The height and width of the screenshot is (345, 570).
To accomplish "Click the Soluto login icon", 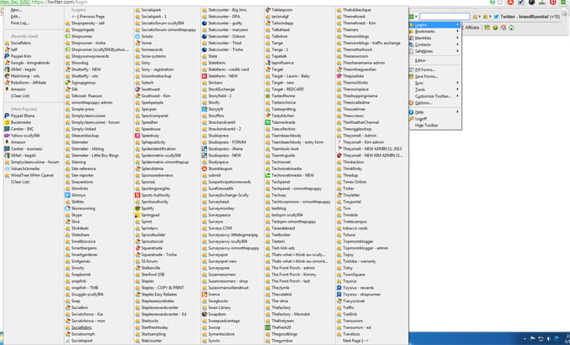I will 137,36.
